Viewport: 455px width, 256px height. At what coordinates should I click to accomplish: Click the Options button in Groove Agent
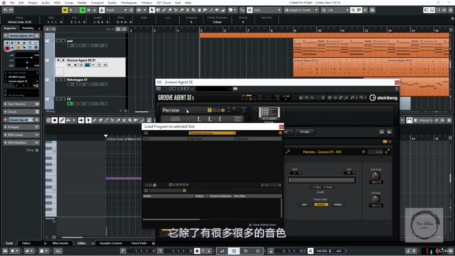tap(304, 132)
